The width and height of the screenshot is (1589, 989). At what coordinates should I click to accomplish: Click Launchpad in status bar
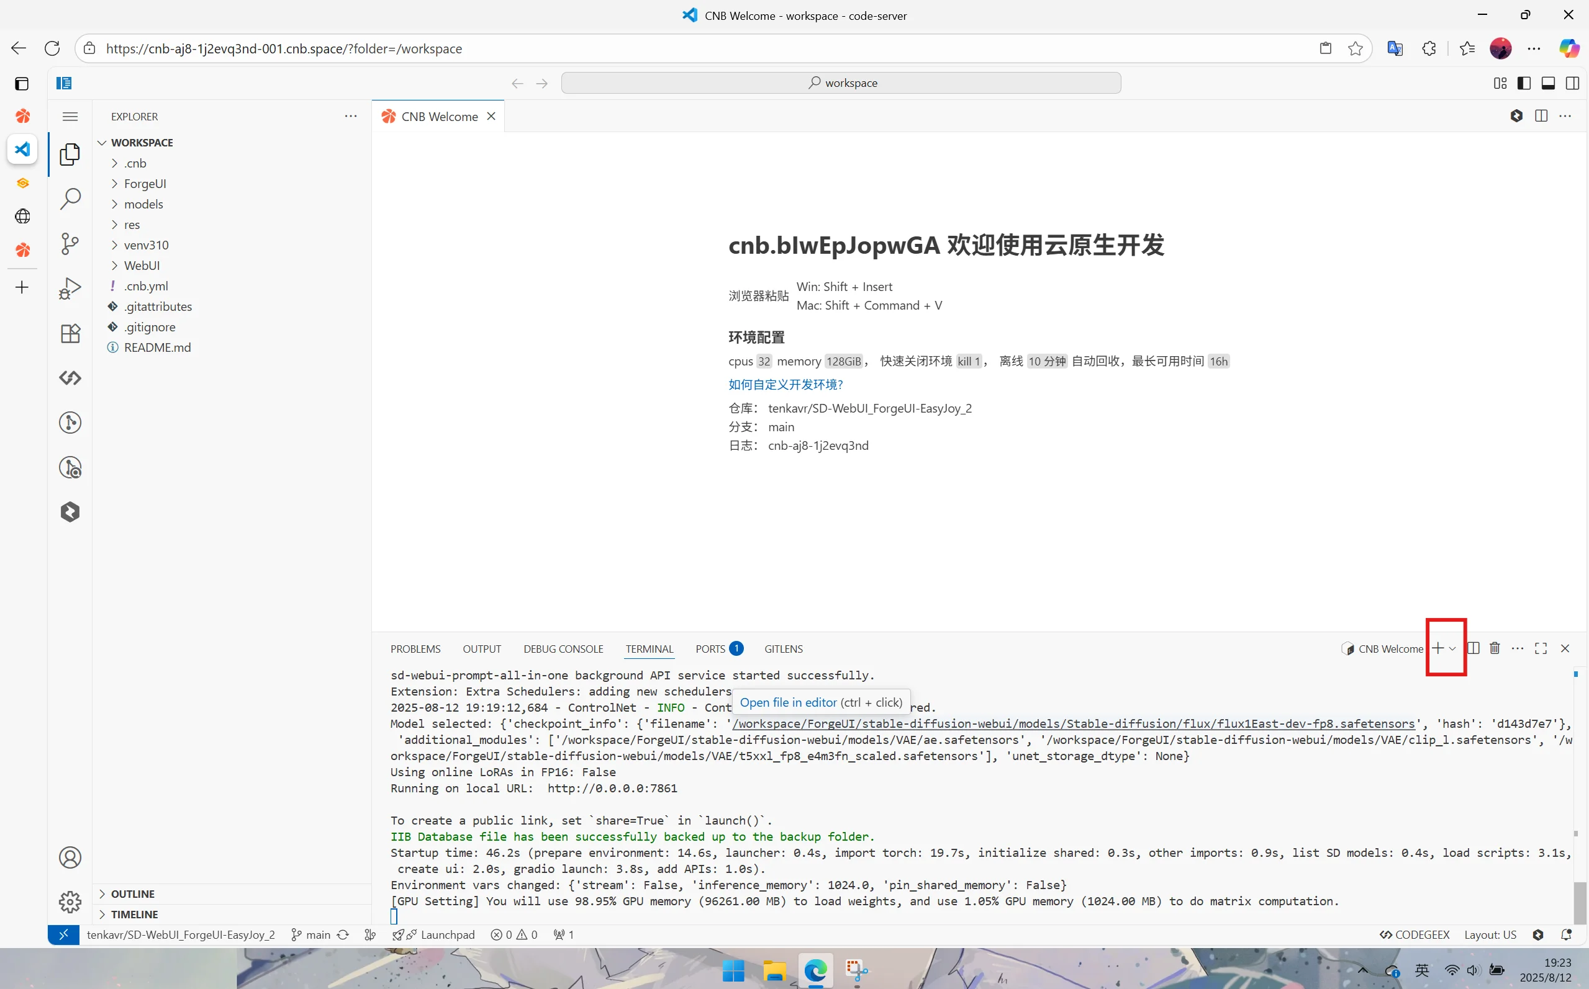click(x=434, y=934)
